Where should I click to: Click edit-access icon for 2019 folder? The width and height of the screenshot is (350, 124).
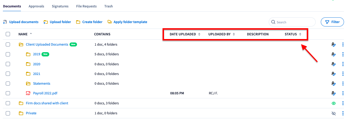point(333,54)
